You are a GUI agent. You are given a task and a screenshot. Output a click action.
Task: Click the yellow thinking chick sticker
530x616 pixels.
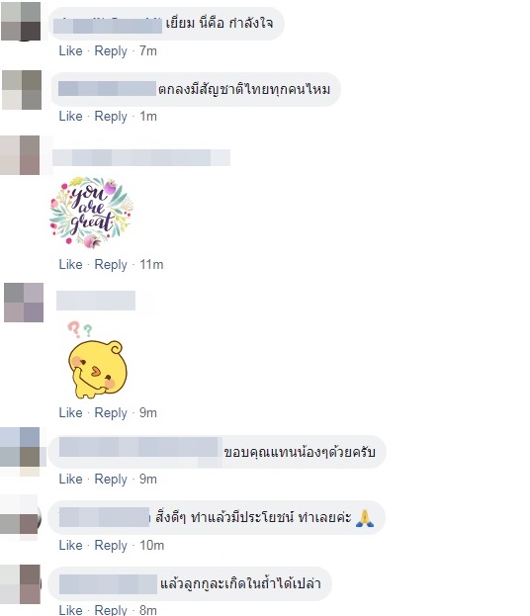point(97,360)
